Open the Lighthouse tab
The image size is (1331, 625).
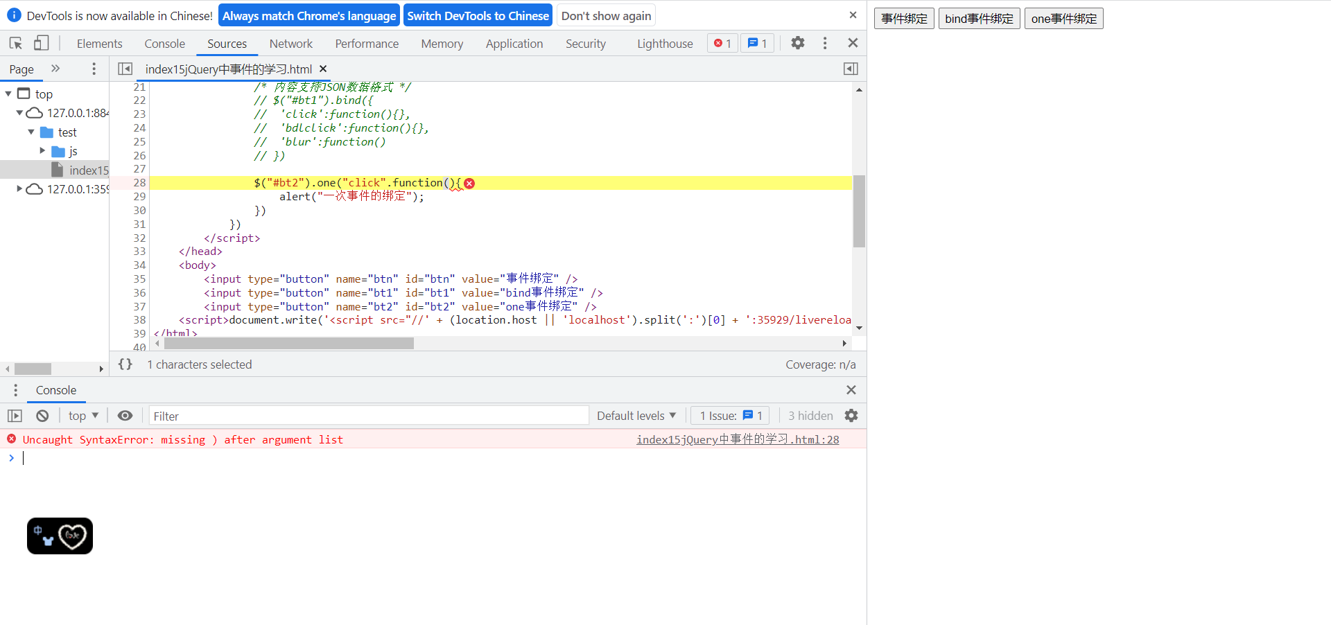click(665, 44)
